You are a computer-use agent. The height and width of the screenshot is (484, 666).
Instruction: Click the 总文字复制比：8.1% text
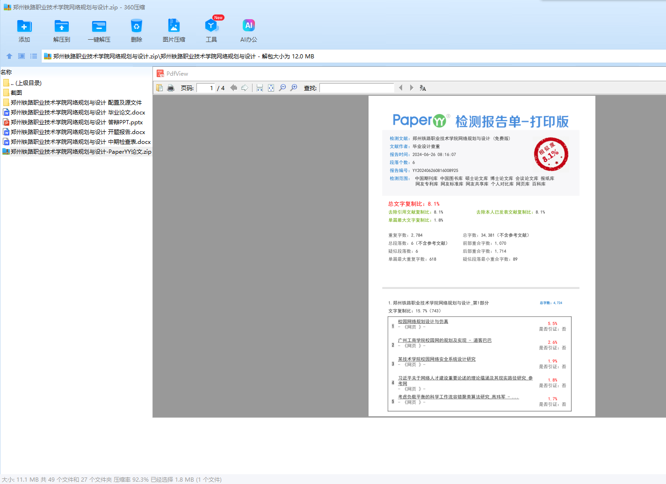[414, 204]
